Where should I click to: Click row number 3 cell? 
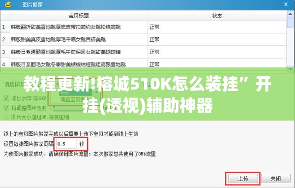(5, 52)
